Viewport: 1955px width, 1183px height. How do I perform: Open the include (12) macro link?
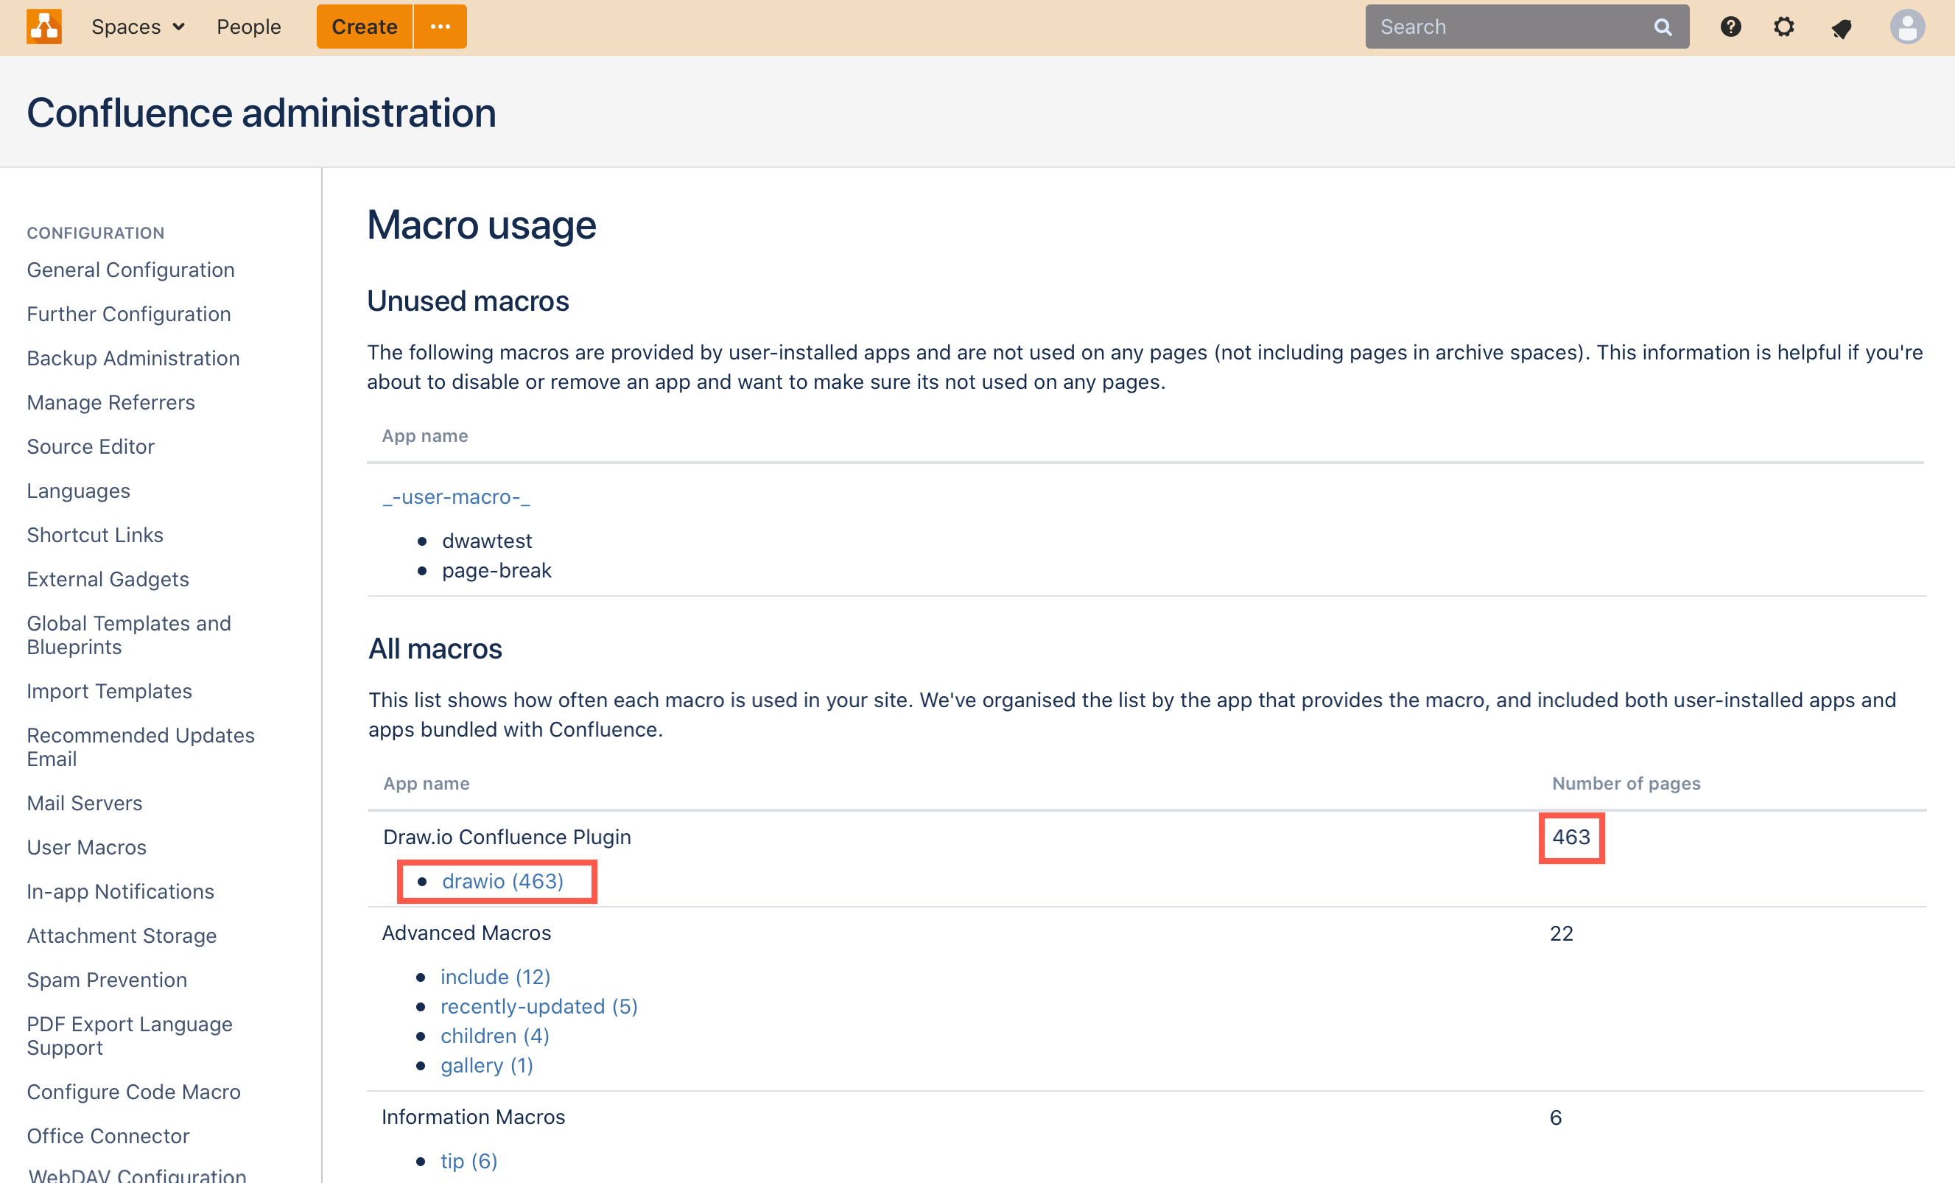[x=495, y=977]
